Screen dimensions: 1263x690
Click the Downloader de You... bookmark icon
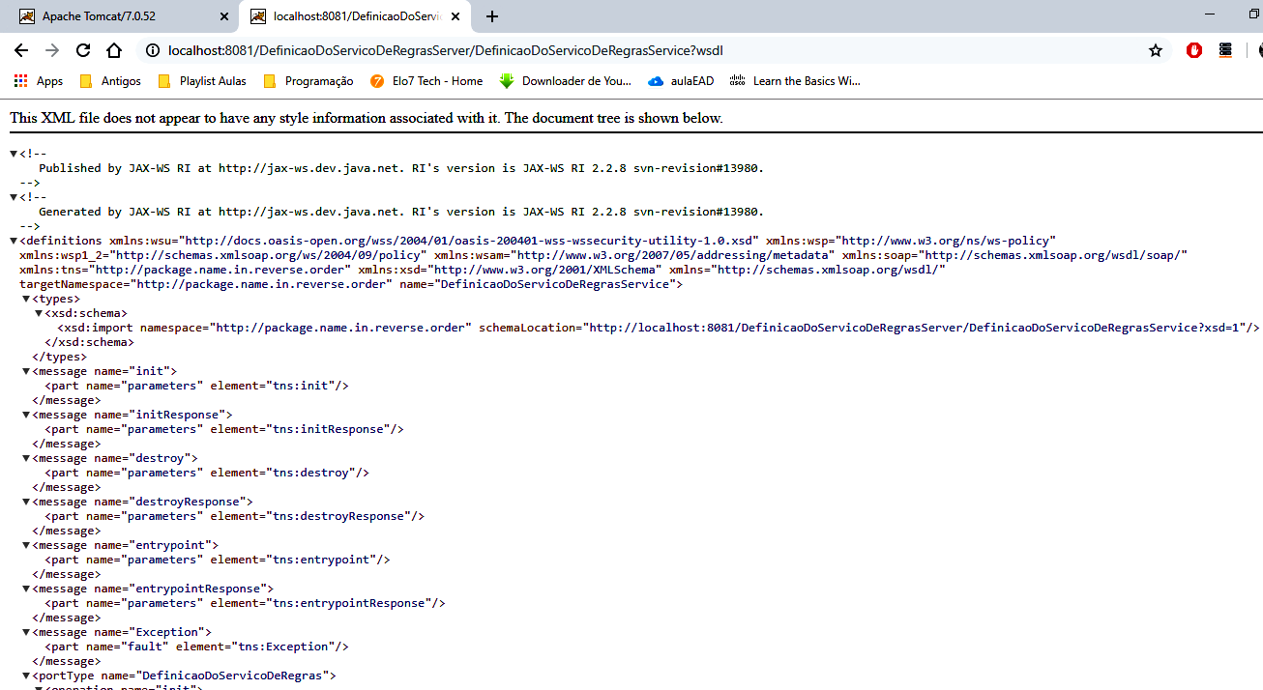(x=507, y=81)
